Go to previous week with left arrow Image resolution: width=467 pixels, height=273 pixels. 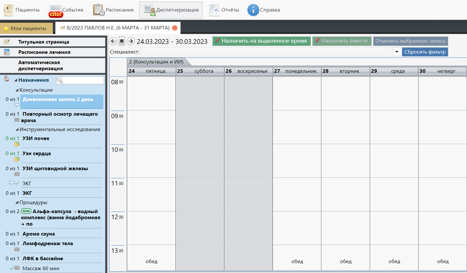pos(113,41)
